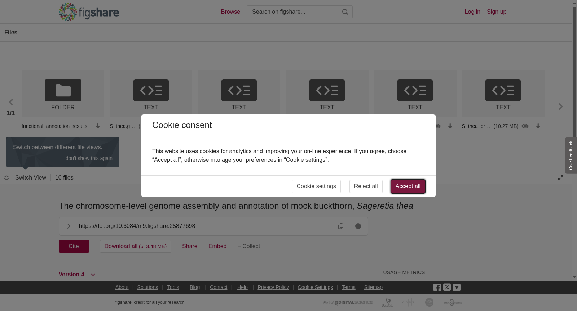This screenshot has height=311, width=577.
Task: Download the functional_annotation_results folder
Action: pyautogui.click(x=98, y=126)
